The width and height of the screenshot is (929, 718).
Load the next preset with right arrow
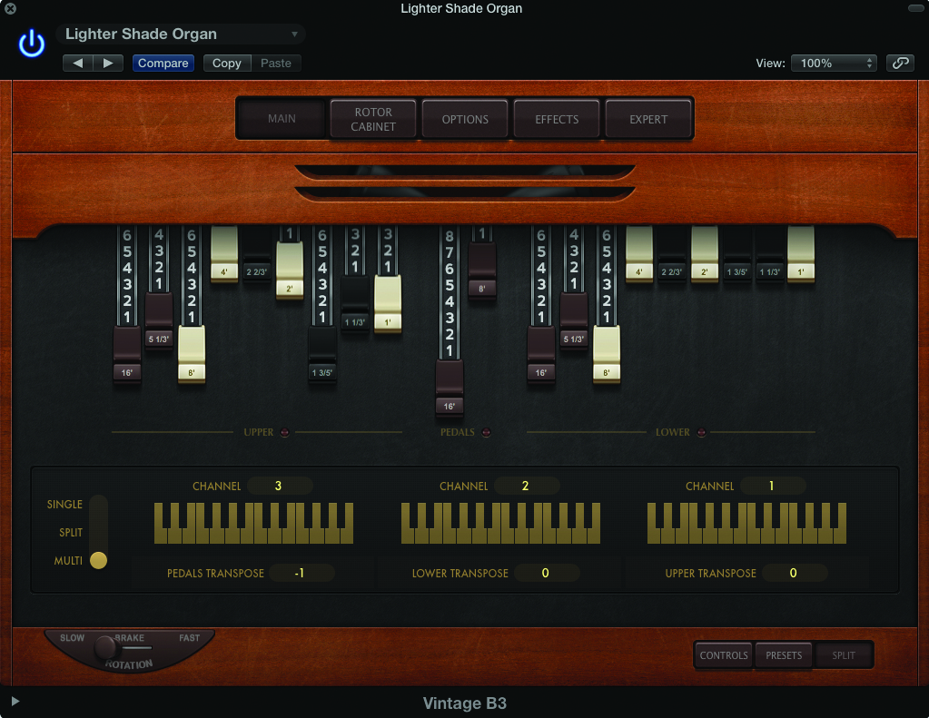tap(108, 63)
